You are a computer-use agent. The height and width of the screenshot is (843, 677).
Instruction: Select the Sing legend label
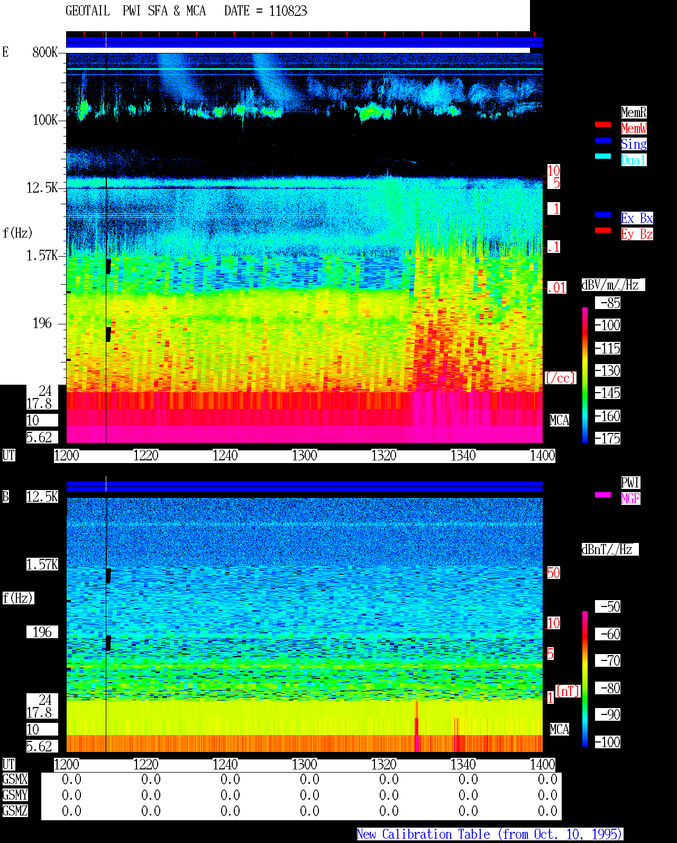point(634,144)
